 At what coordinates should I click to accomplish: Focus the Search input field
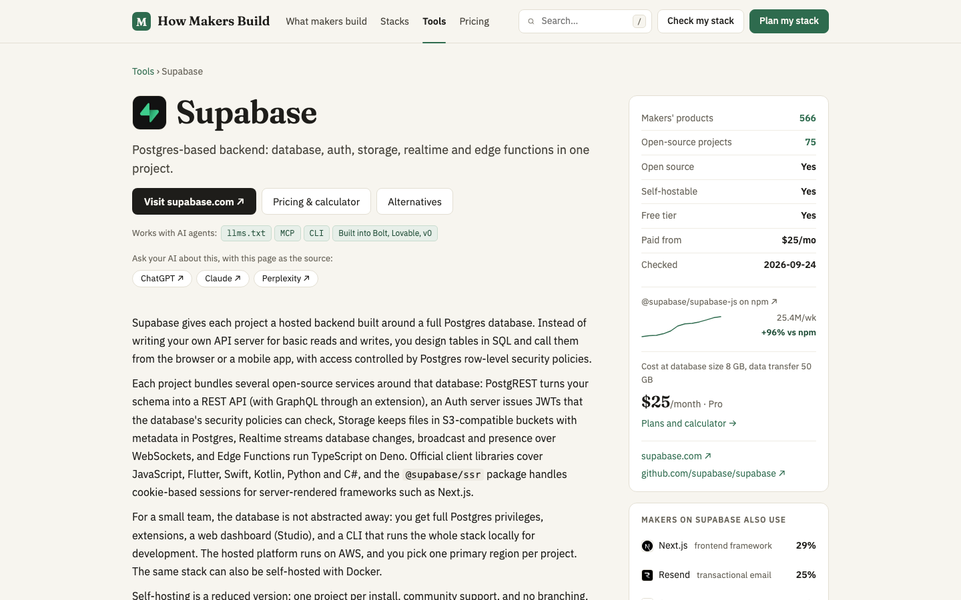coord(585,21)
